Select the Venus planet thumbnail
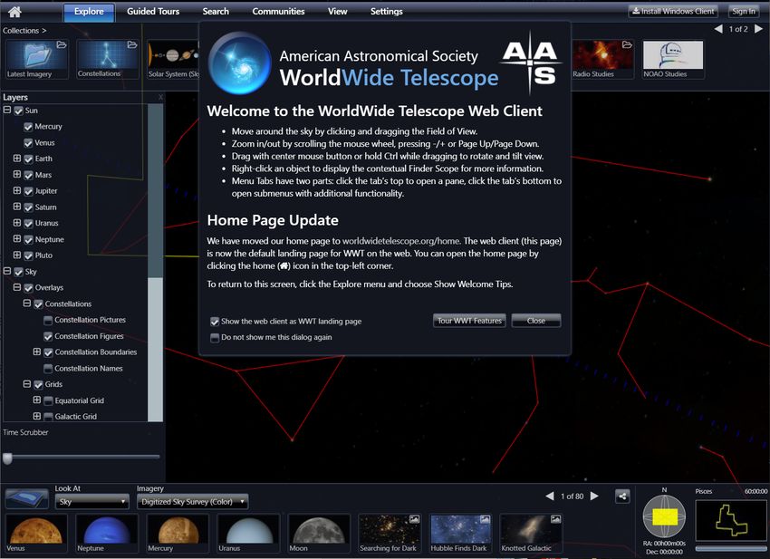Image resolution: width=770 pixels, height=559 pixels. point(36,534)
